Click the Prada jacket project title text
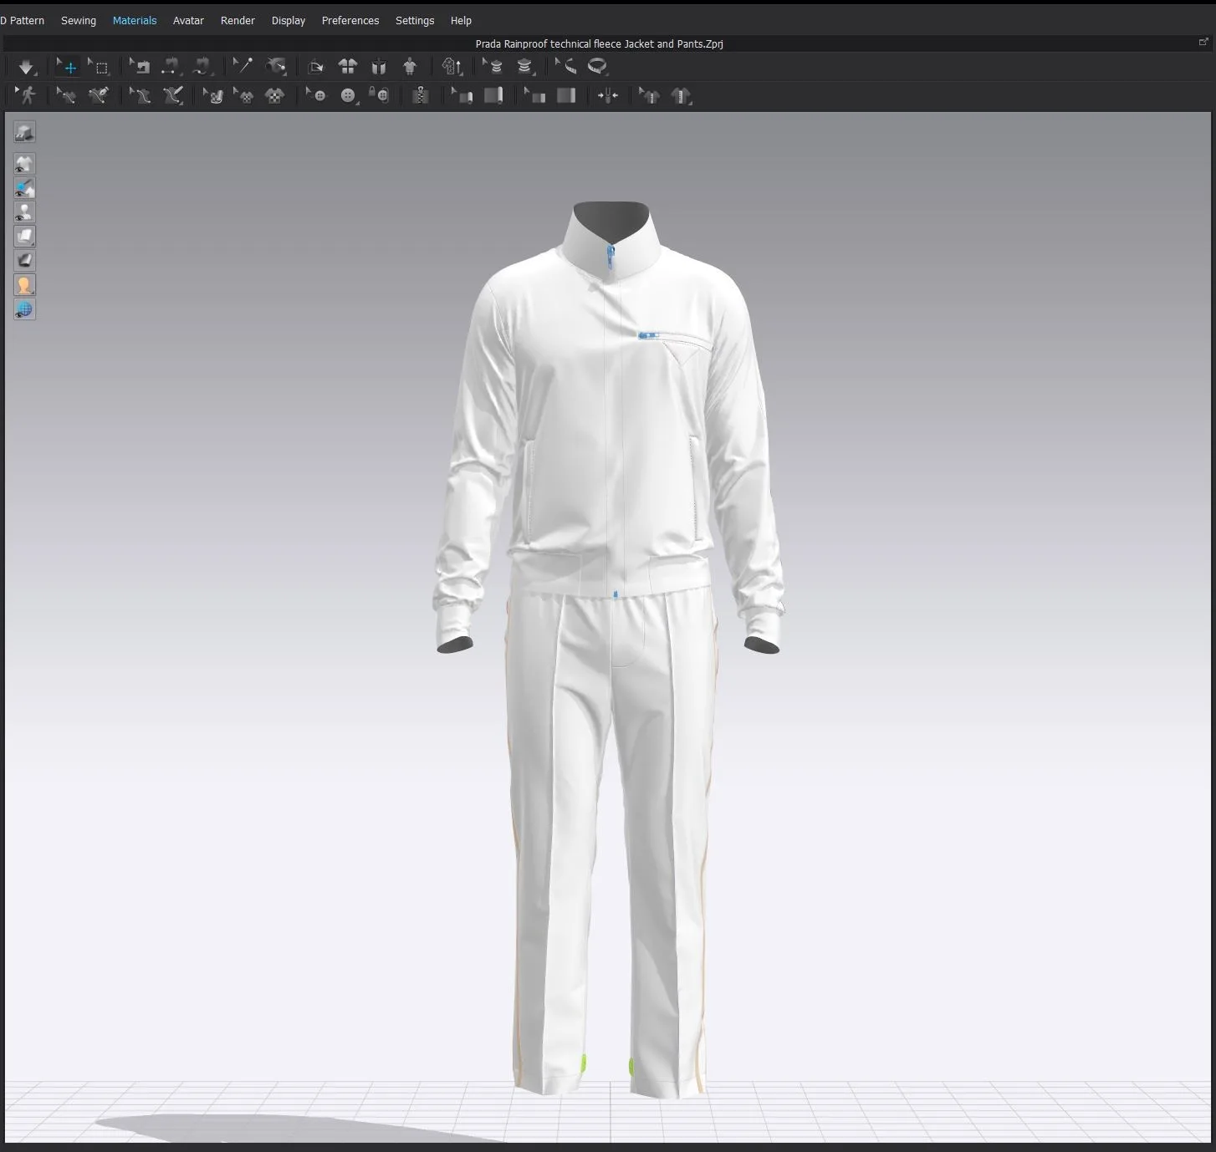Image resolution: width=1216 pixels, height=1152 pixels. 599,43
